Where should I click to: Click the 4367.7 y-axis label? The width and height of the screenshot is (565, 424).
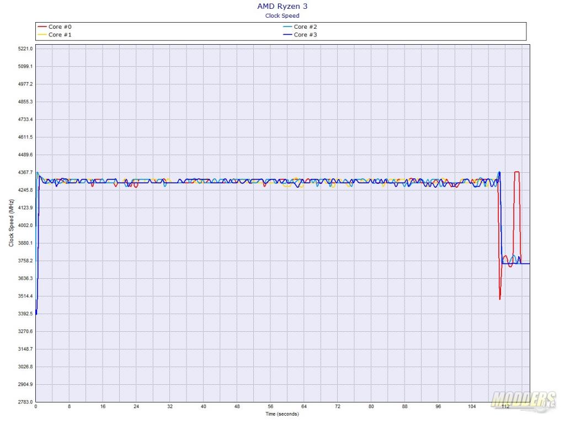pos(25,172)
